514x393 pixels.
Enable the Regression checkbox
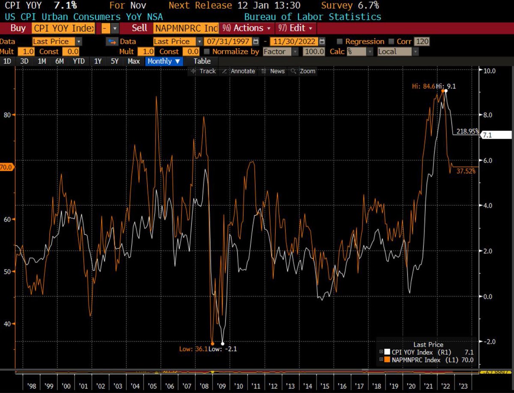(340, 42)
